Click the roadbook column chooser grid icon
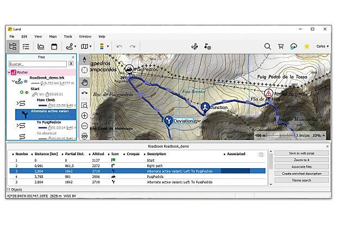This screenshot has width=337, height=230. (261, 154)
